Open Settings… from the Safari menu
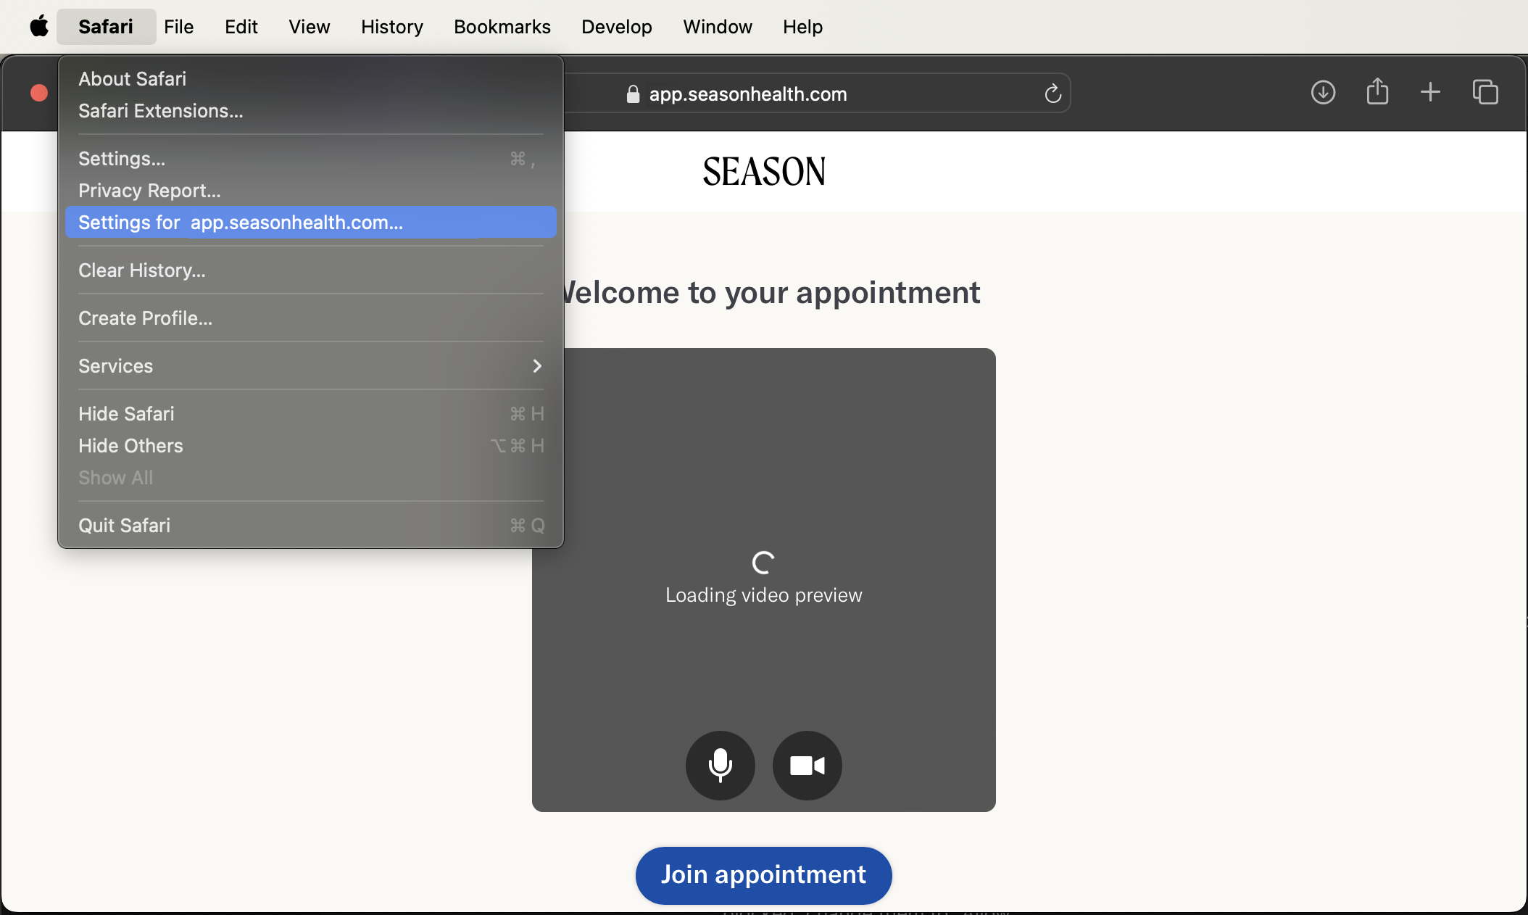Viewport: 1528px width, 915px height. pyautogui.click(x=311, y=158)
